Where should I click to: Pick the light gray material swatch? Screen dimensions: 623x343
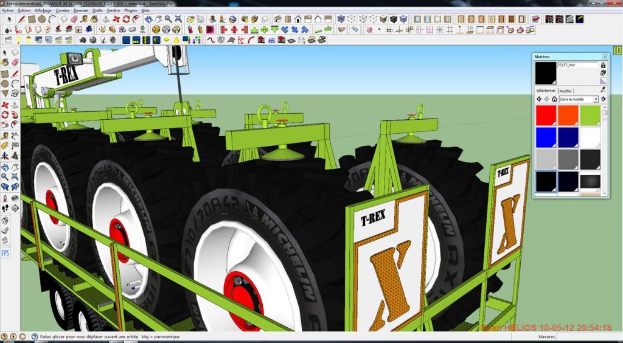point(546,159)
